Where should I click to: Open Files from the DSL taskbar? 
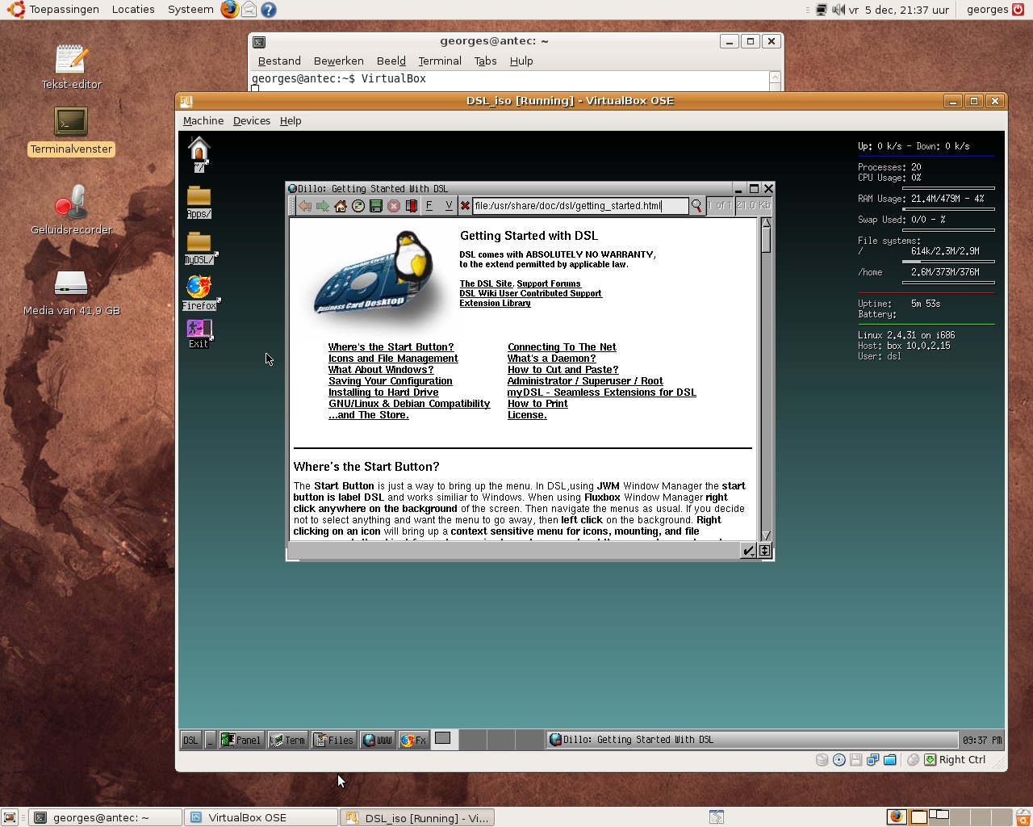pyautogui.click(x=334, y=740)
